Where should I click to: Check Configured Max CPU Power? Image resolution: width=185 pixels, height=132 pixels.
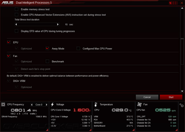point(78,48)
